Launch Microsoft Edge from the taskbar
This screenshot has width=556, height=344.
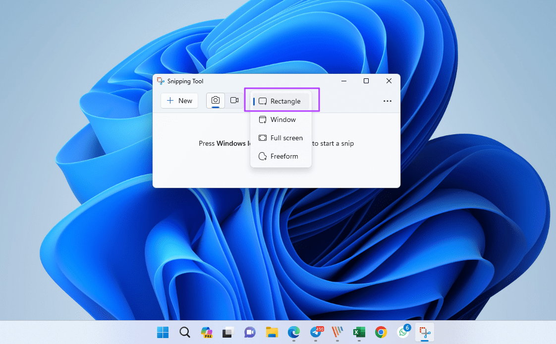[294, 332]
